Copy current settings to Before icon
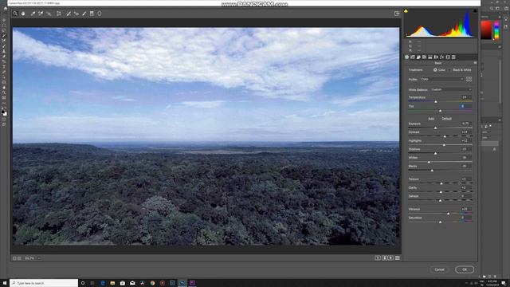 pyautogui.click(x=390, y=258)
